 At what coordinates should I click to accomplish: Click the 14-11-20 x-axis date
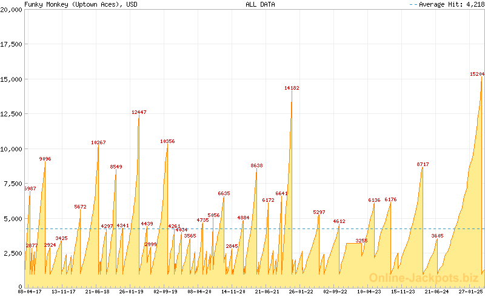pos(233,292)
